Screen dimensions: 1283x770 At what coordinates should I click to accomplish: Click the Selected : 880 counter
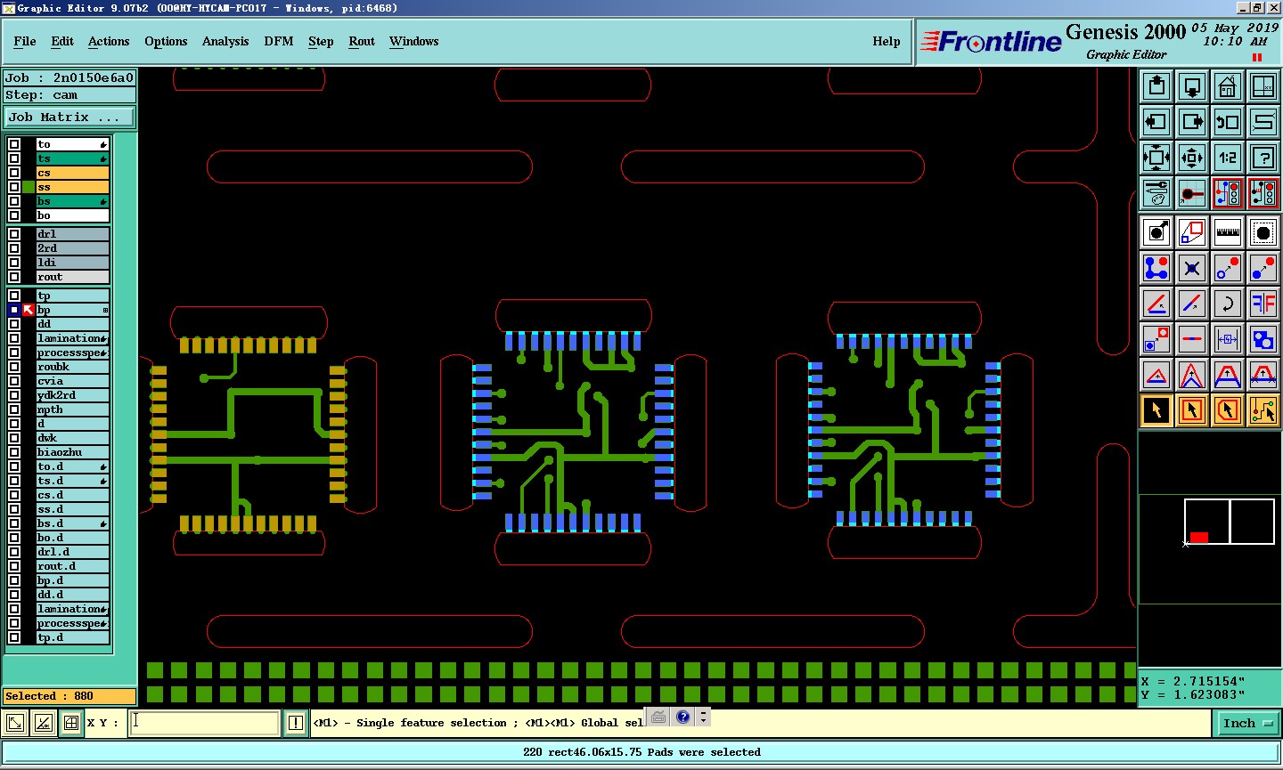(x=69, y=696)
